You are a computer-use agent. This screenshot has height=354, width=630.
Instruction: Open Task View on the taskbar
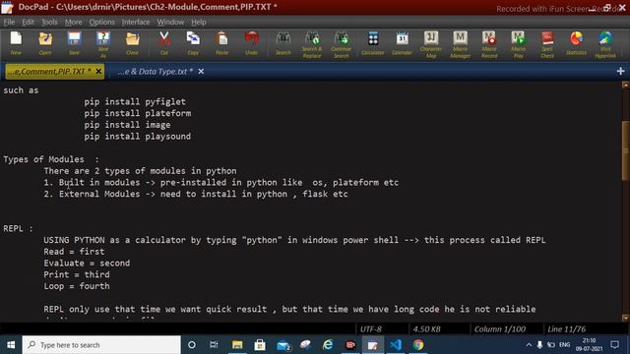click(x=214, y=345)
